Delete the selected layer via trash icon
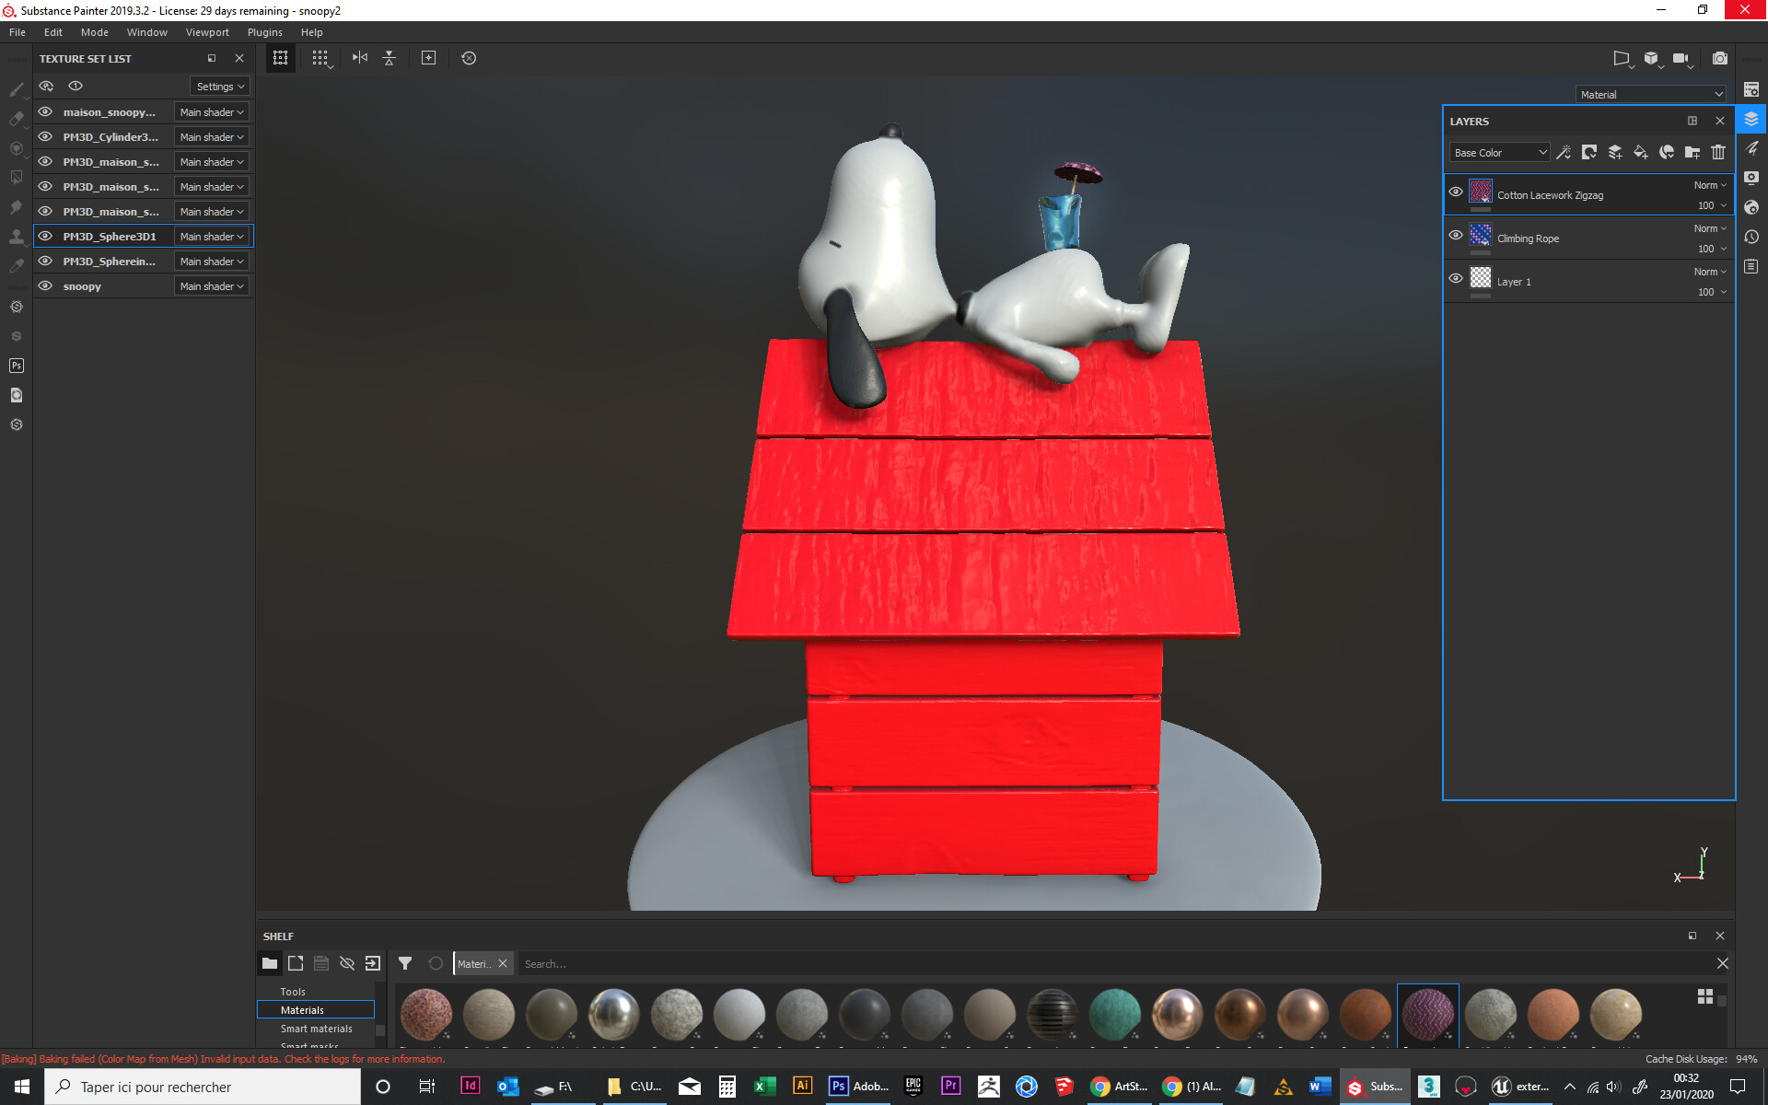 click(1717, 152)
